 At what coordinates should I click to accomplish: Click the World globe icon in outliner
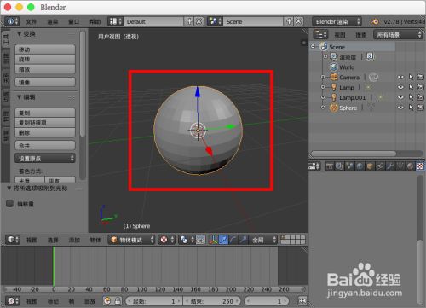coord(334,67)
